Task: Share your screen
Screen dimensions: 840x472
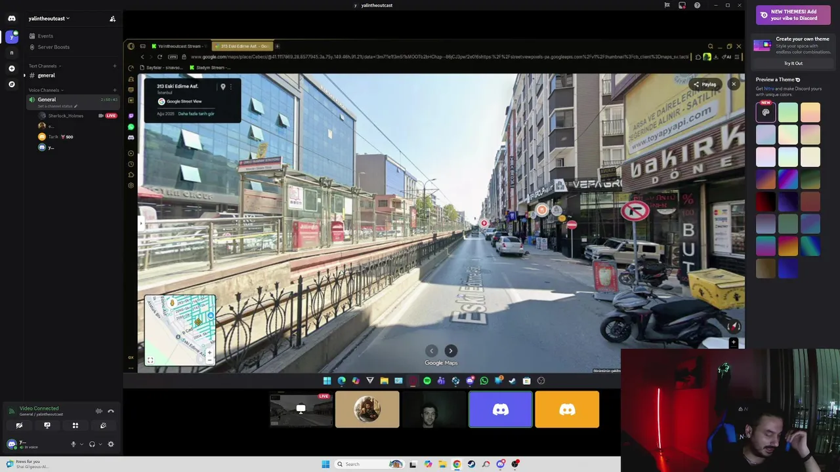Action: pyautogui.click(x=47, y=425)
